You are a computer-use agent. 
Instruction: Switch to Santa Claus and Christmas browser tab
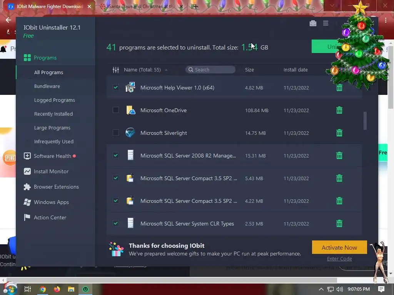click(x=141, y=7)
